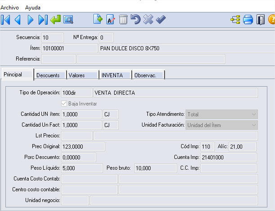Viewport: 275px width, 211px height.
Task: Click the green go-to arrow icon
Action: [x=55, y=19]
